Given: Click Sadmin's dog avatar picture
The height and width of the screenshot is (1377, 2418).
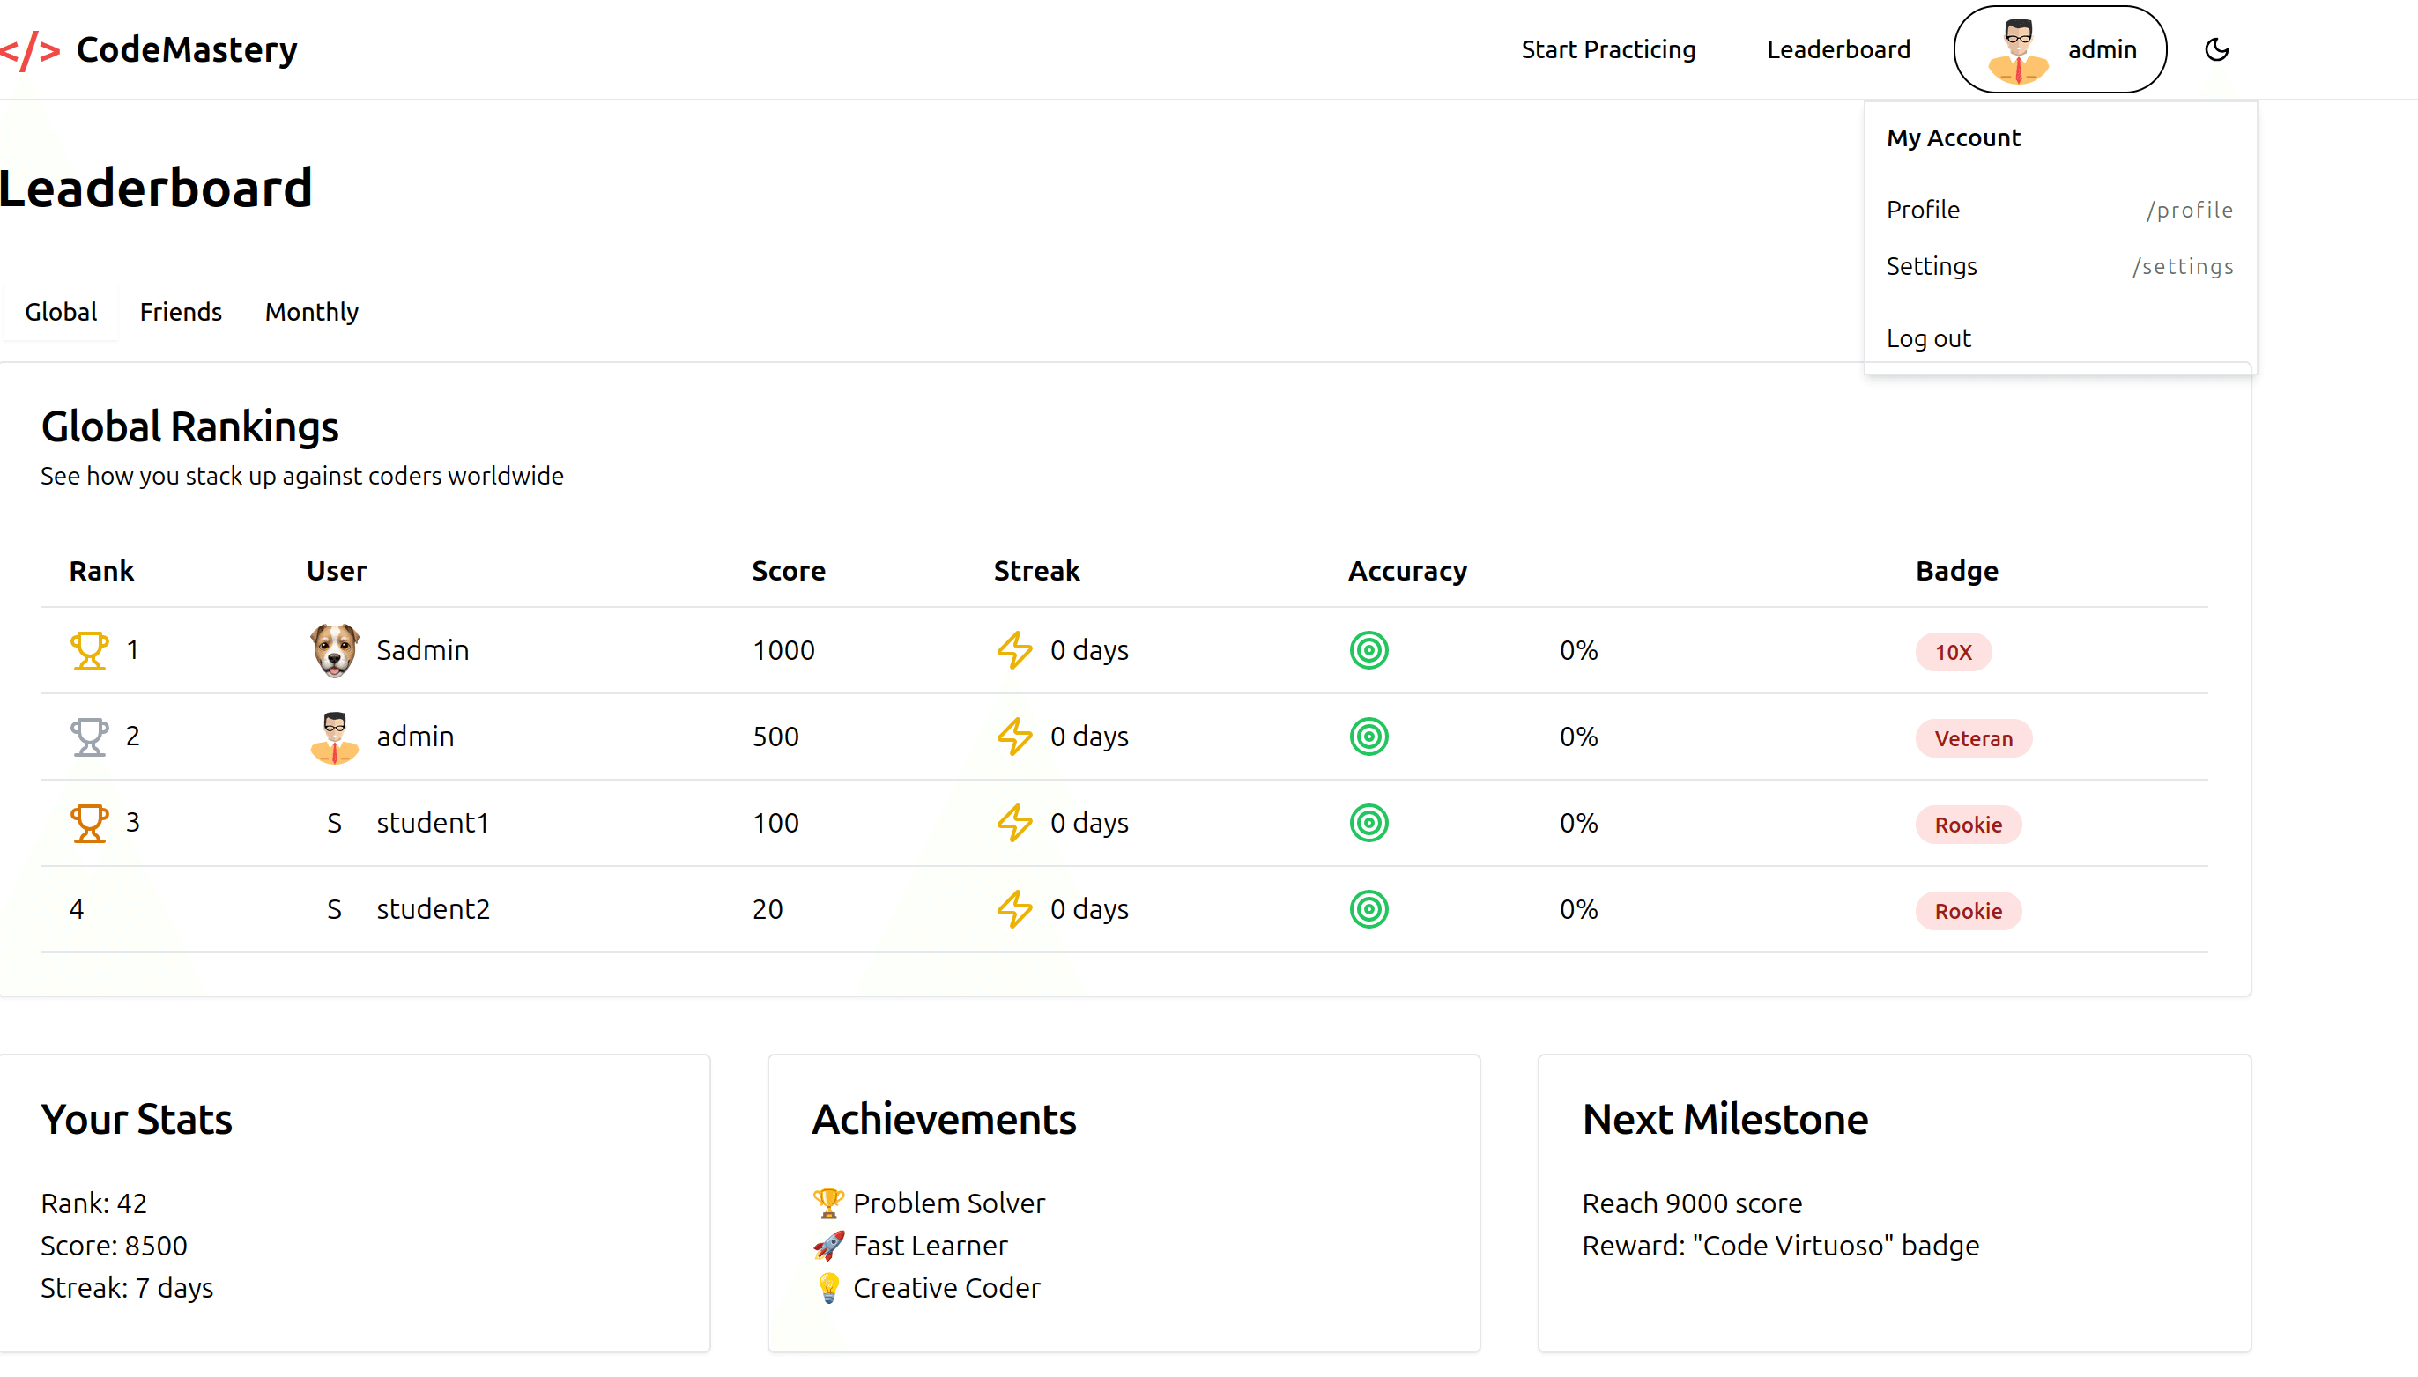Looking at the screenshot, I should click(x=335, y=649).
